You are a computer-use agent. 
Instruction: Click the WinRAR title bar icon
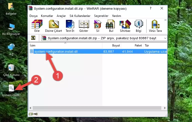tap(30, 8)
